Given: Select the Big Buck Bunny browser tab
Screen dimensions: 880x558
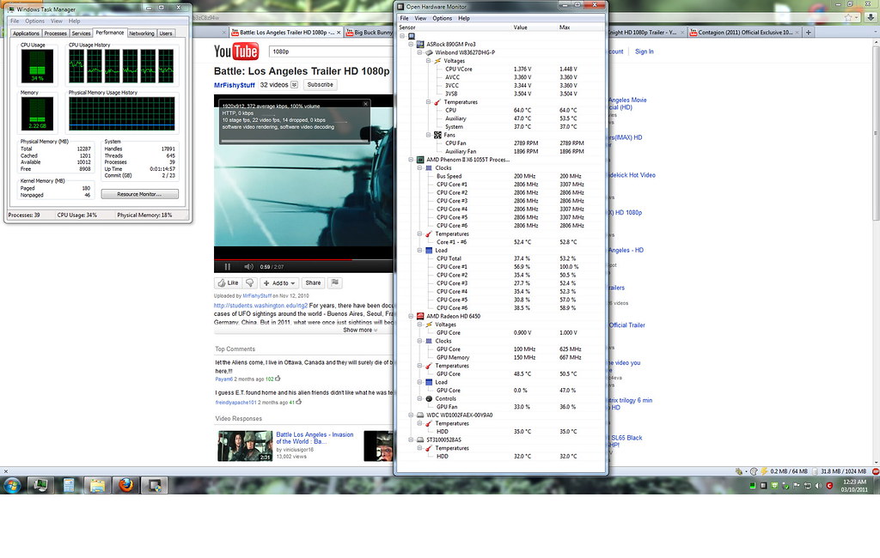Looking at the screenshot, I should [369, 33].
